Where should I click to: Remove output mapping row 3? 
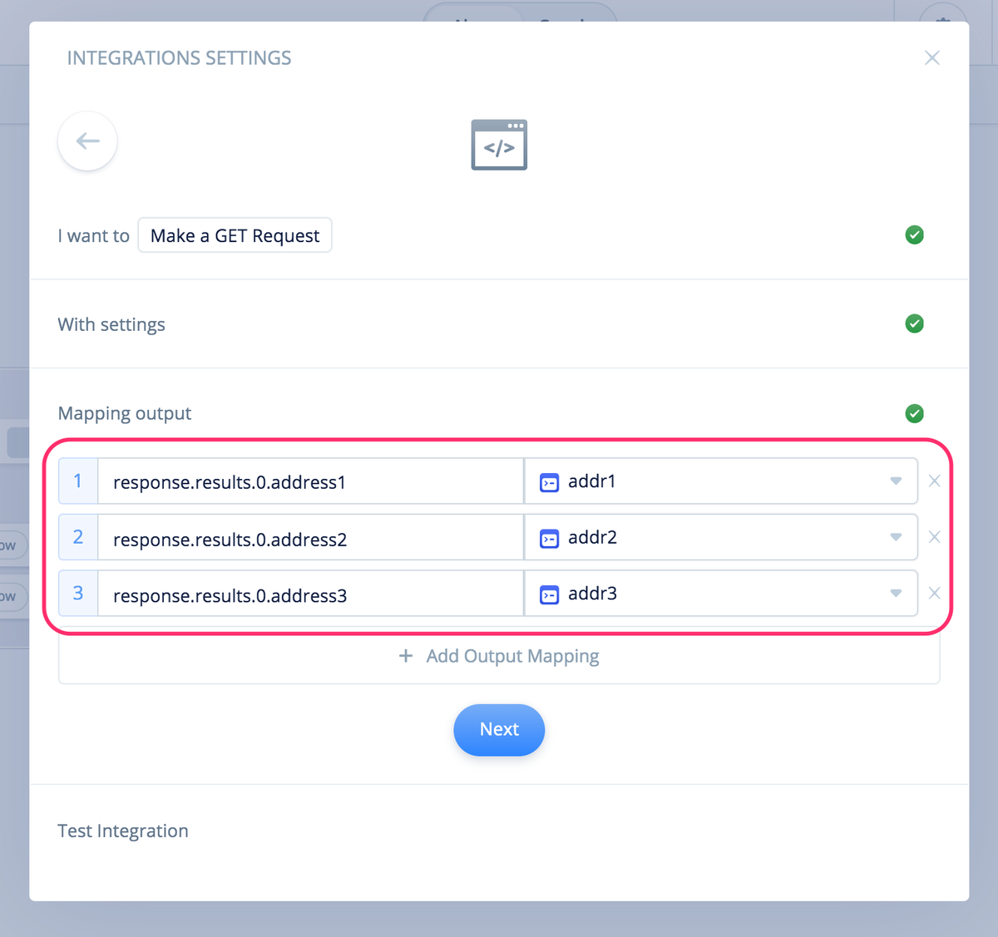[x=934, y=593]
